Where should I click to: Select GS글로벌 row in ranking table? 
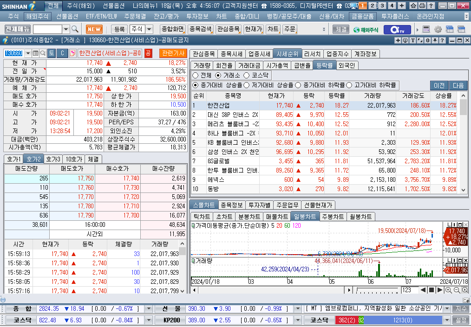coord(324,161)
